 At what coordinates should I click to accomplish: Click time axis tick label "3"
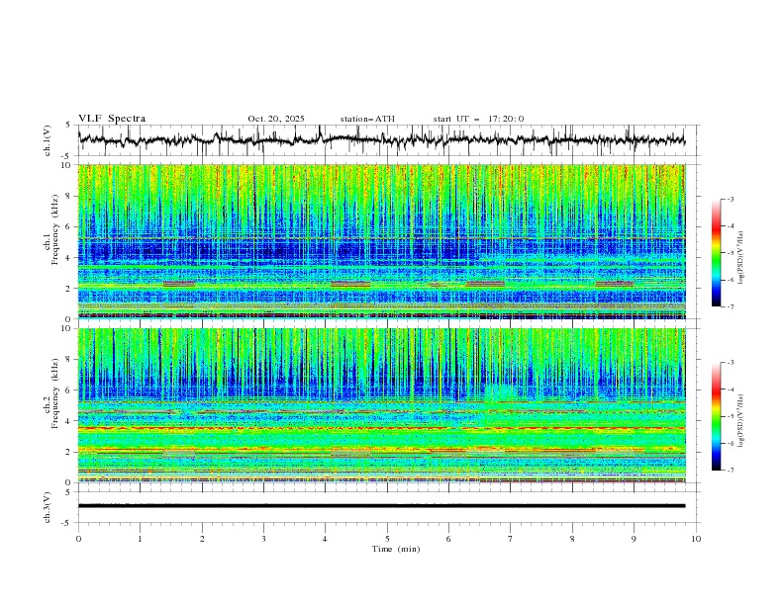263,539
